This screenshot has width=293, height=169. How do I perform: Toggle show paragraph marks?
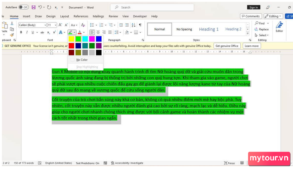click(x=140, y=25)
